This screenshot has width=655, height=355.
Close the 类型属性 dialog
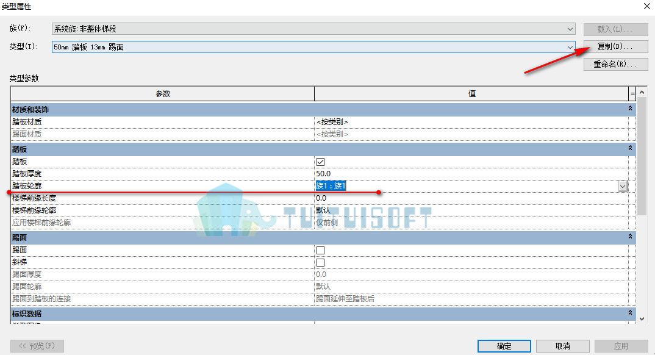click(x=646, y=6)
